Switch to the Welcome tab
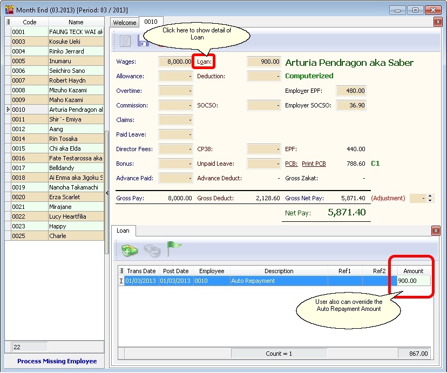 [x=124, y=23]
